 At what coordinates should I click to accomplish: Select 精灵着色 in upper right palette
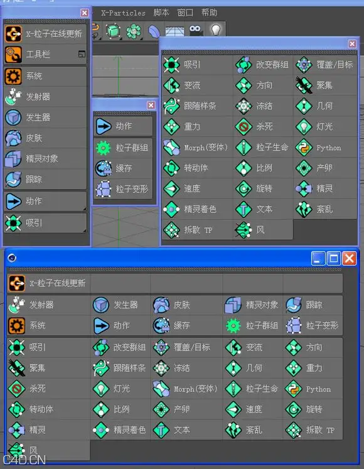[198, 209]
